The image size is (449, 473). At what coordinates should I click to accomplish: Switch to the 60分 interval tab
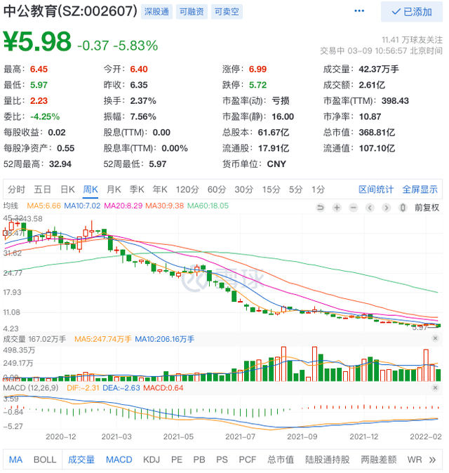pos(217,189)
